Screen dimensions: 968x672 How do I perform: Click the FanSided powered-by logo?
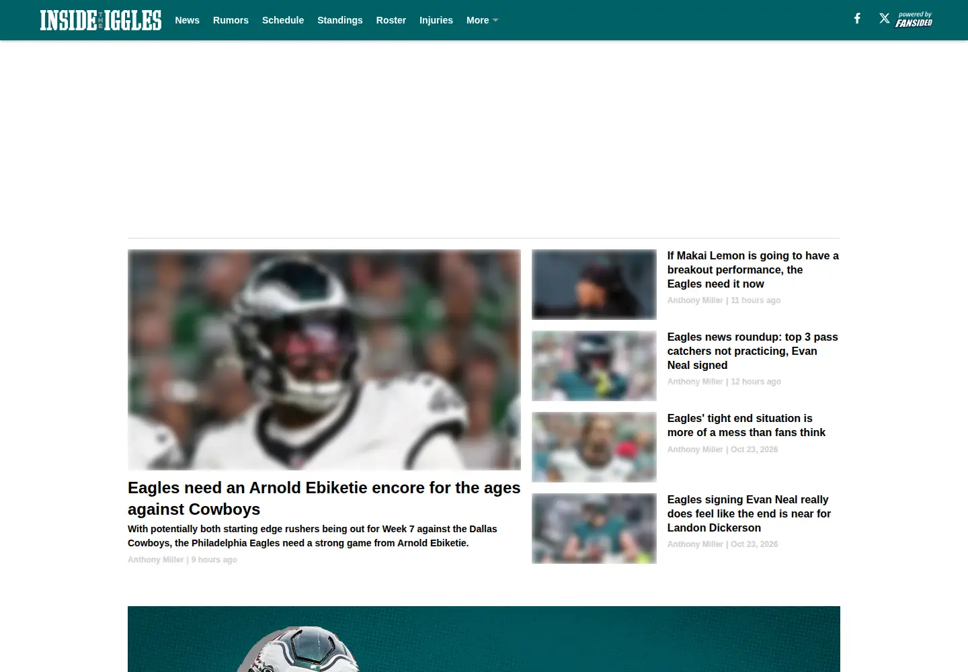914,19
